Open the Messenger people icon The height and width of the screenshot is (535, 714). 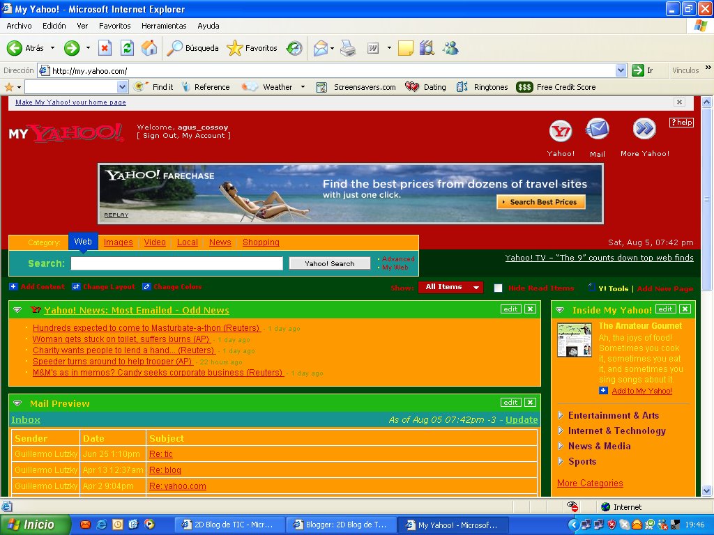451,48
